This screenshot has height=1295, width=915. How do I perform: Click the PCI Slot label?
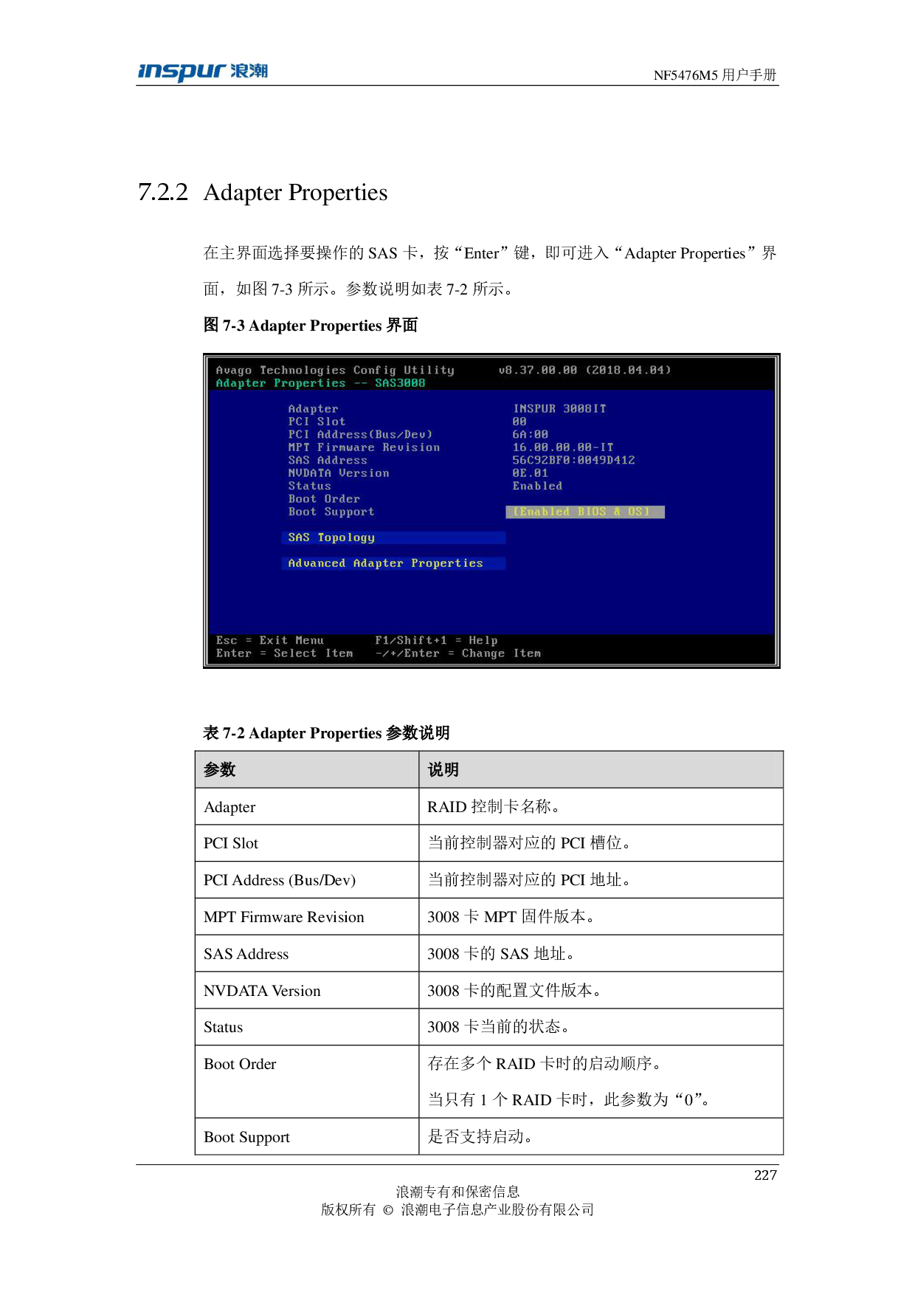tap(317, 422)
